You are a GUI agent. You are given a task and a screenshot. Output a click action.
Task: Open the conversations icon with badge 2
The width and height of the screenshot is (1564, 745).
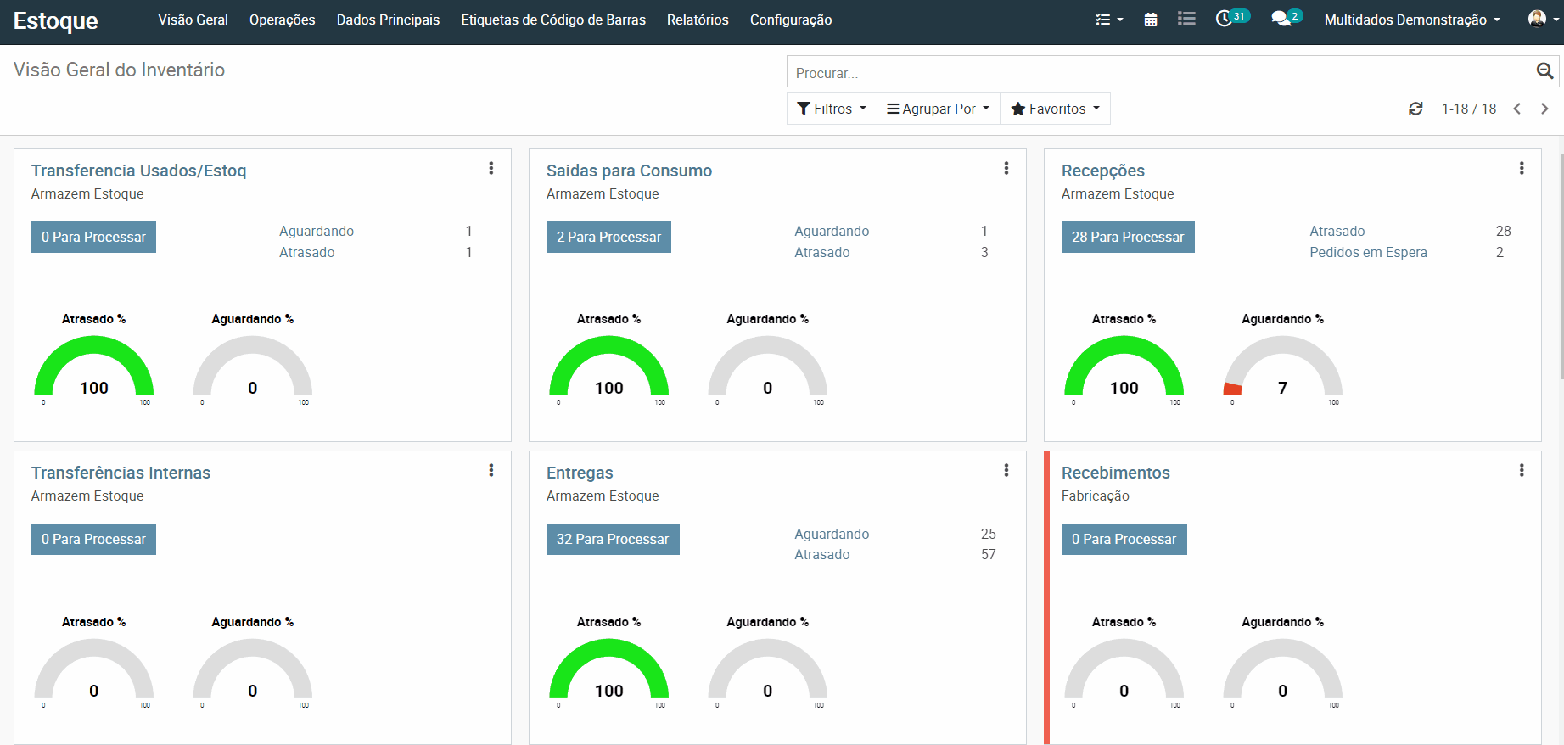tap(1281, 19)
